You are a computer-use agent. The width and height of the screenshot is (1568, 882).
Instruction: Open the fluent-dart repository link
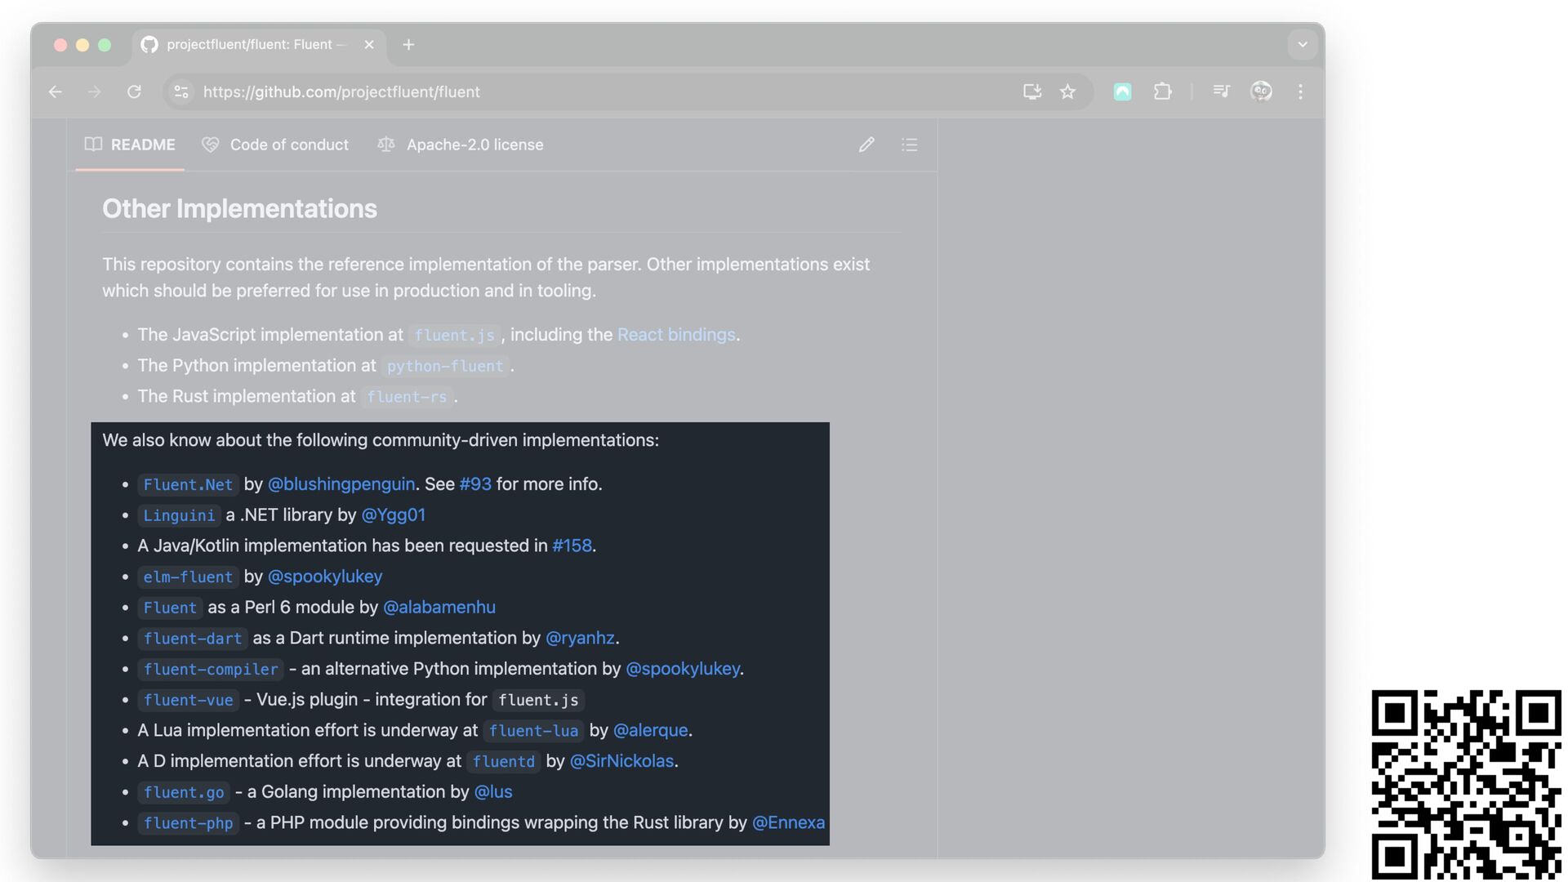pos(193,639)
